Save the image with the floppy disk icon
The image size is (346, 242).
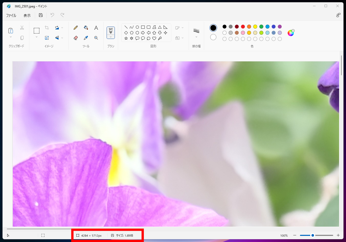point(41,15)
